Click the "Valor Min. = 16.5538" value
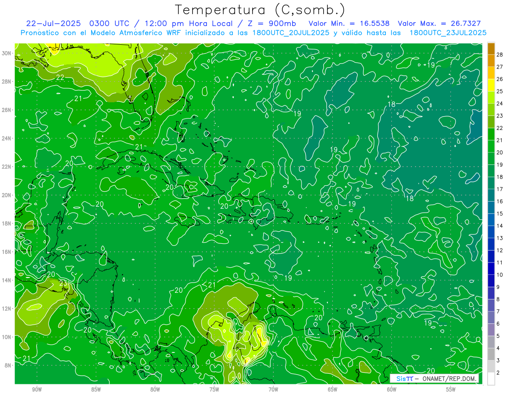The height and width of the screenshot is (395, 511). (x=349, y=23)
